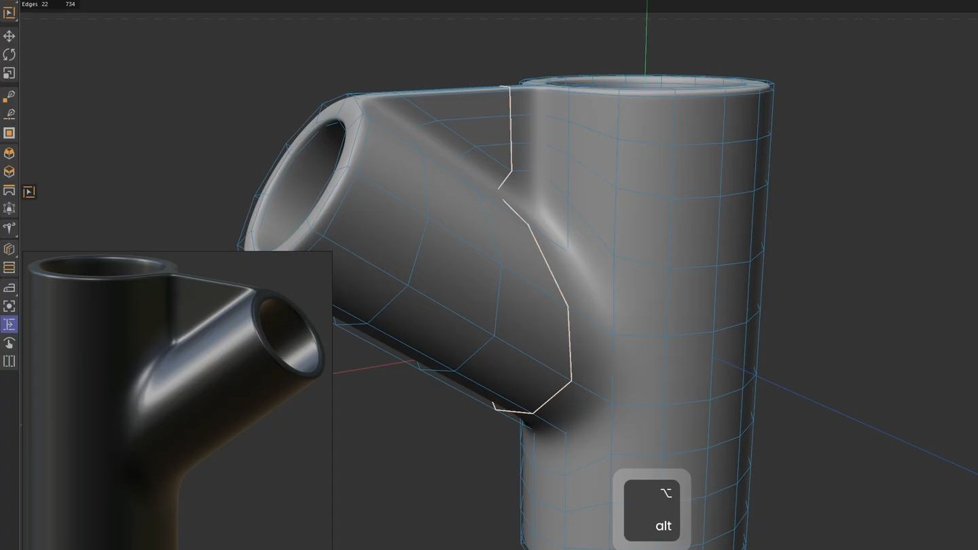Click the Edges selection mode label
The image size is (978, 550).
30,4
